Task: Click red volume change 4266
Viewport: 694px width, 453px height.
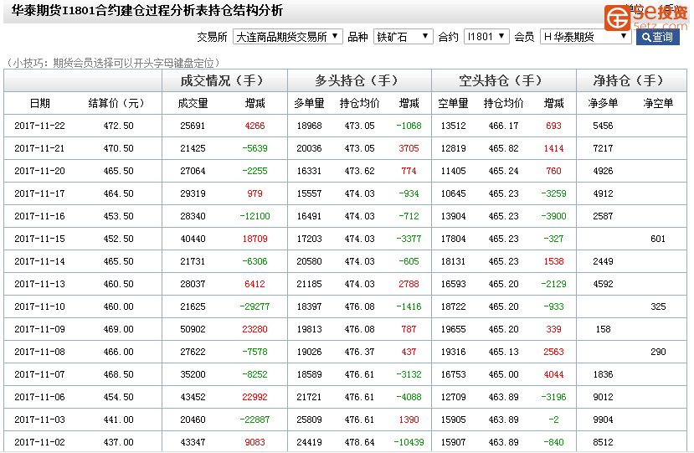Action: [x=254, y=126]
